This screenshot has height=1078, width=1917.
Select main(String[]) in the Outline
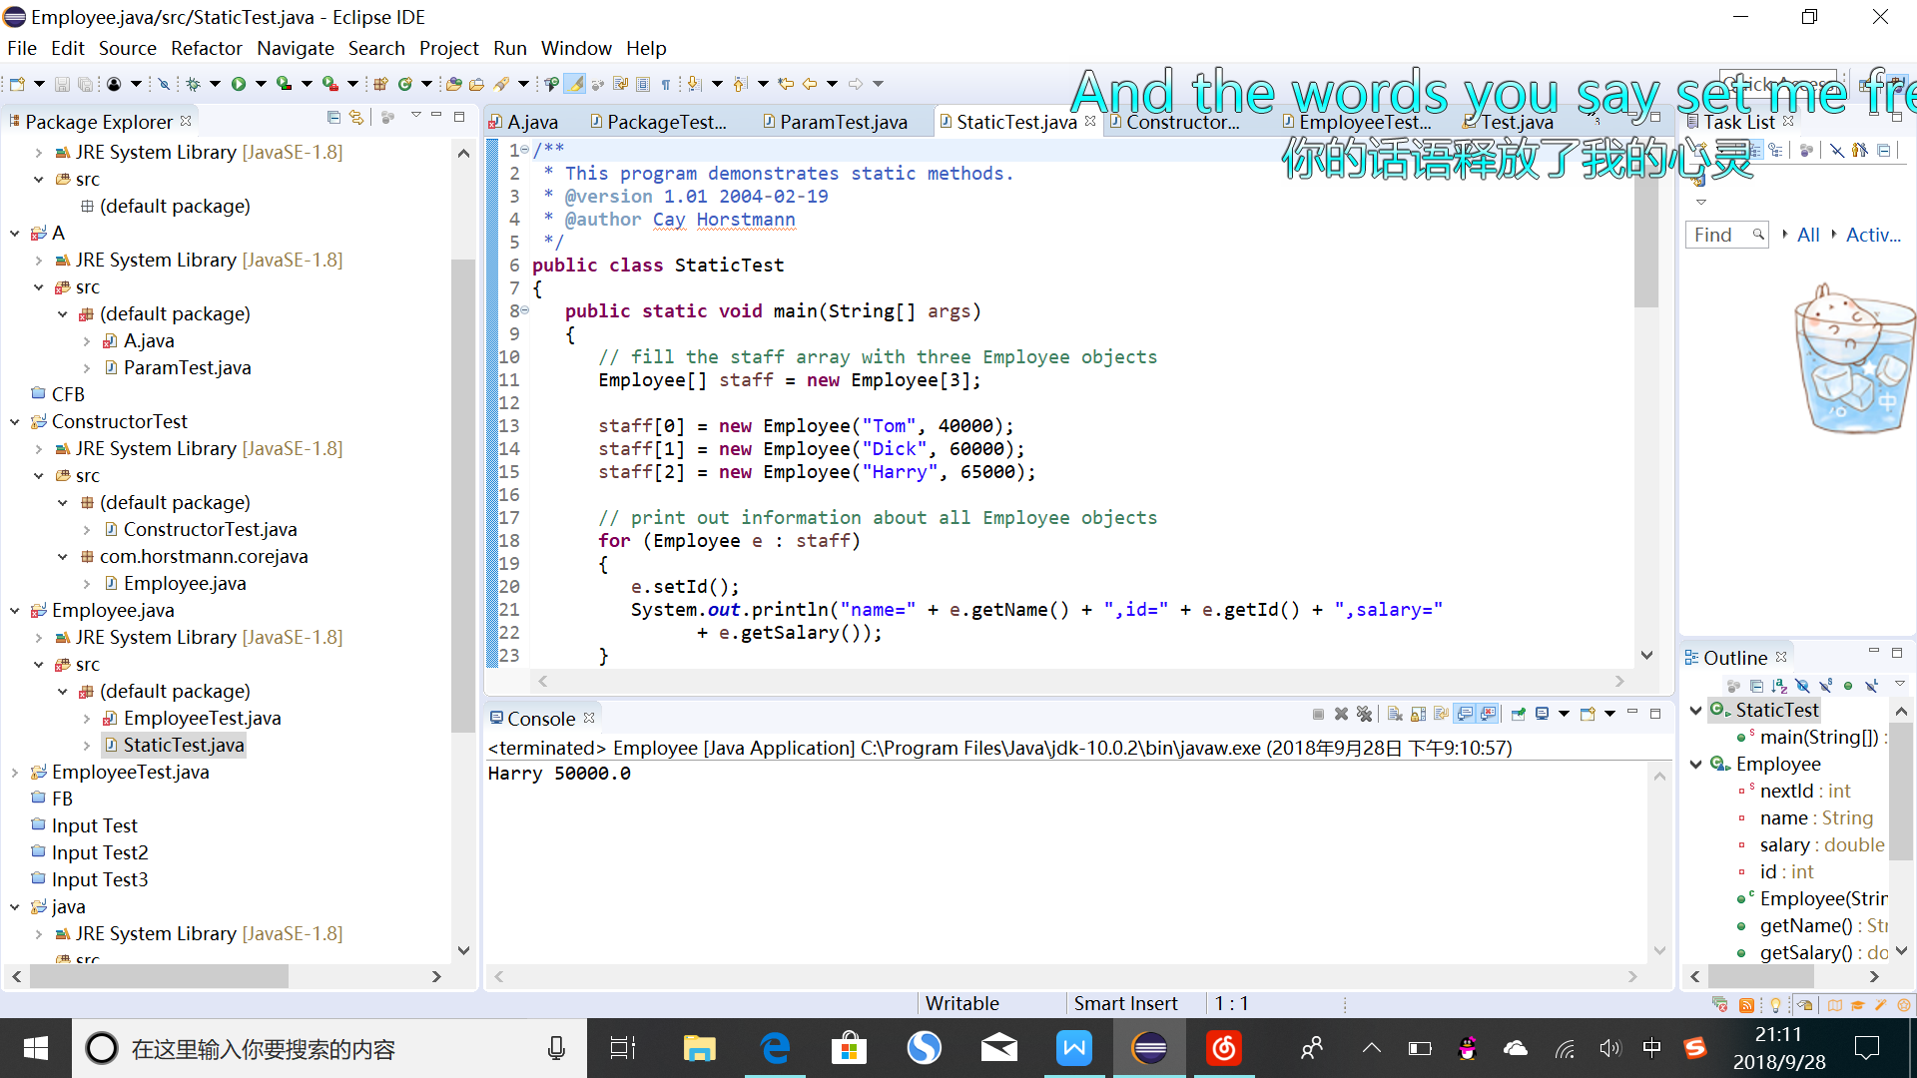click(x=1818, y=737)
